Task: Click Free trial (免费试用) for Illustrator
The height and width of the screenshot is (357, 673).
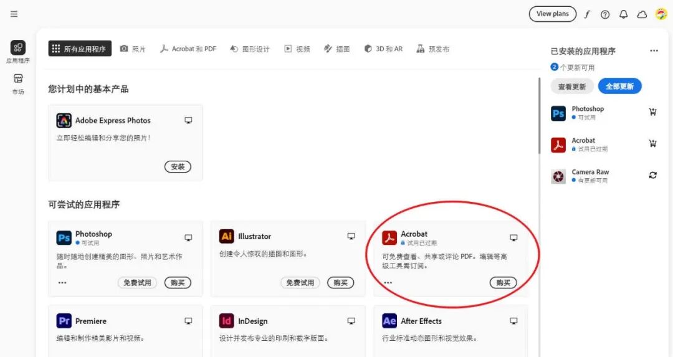Action: tap(300, 283)
